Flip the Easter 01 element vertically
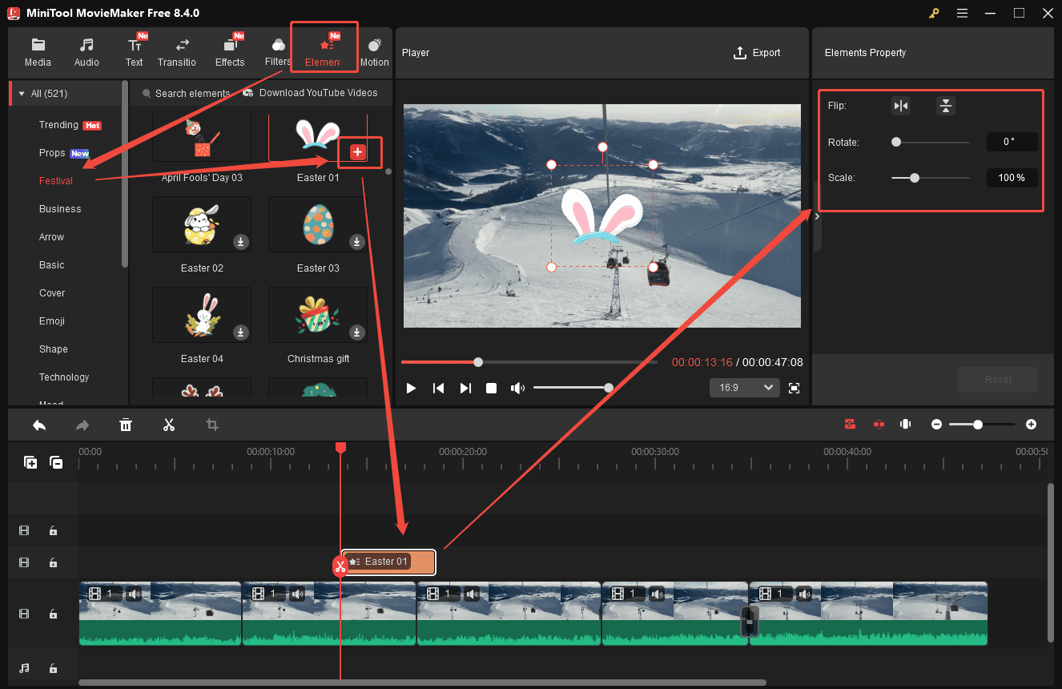The image size is (1062, 689). point(946,105)
